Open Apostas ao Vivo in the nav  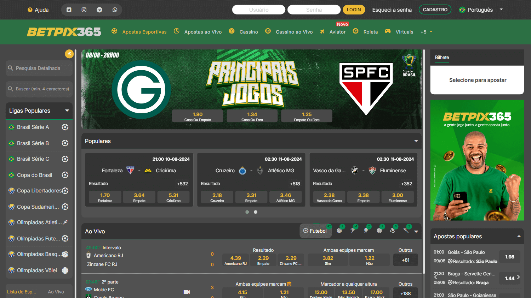[203, 32]
